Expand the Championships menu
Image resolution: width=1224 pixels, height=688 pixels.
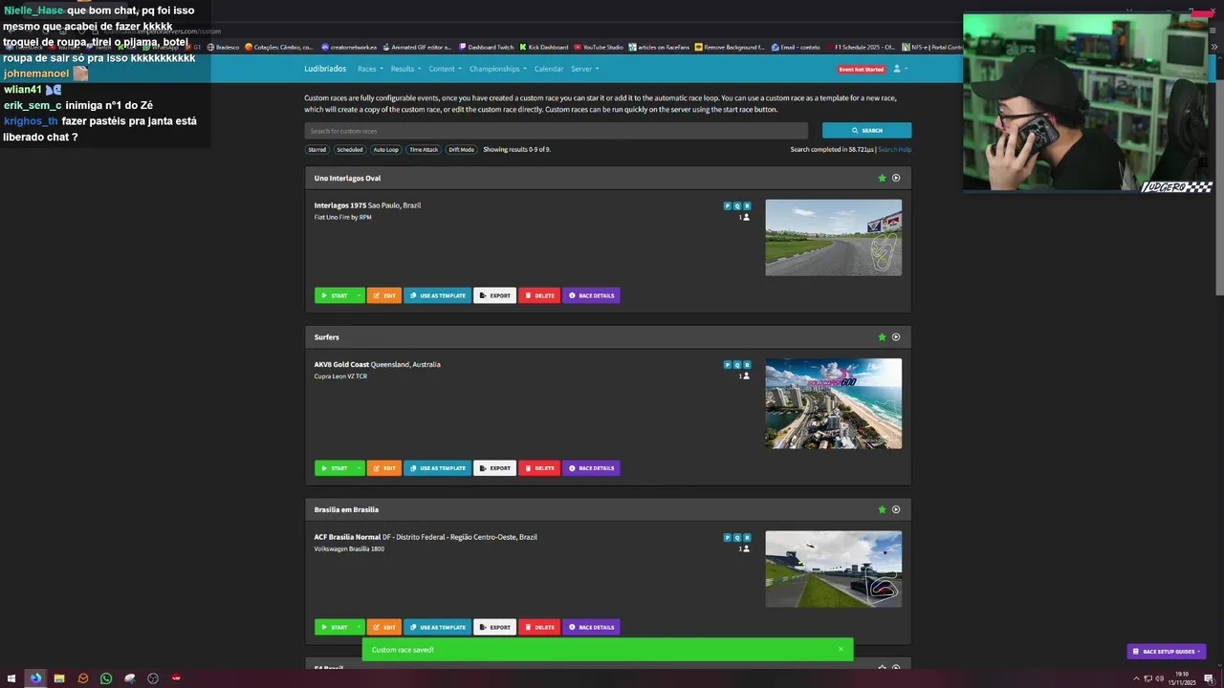(497, 69)
